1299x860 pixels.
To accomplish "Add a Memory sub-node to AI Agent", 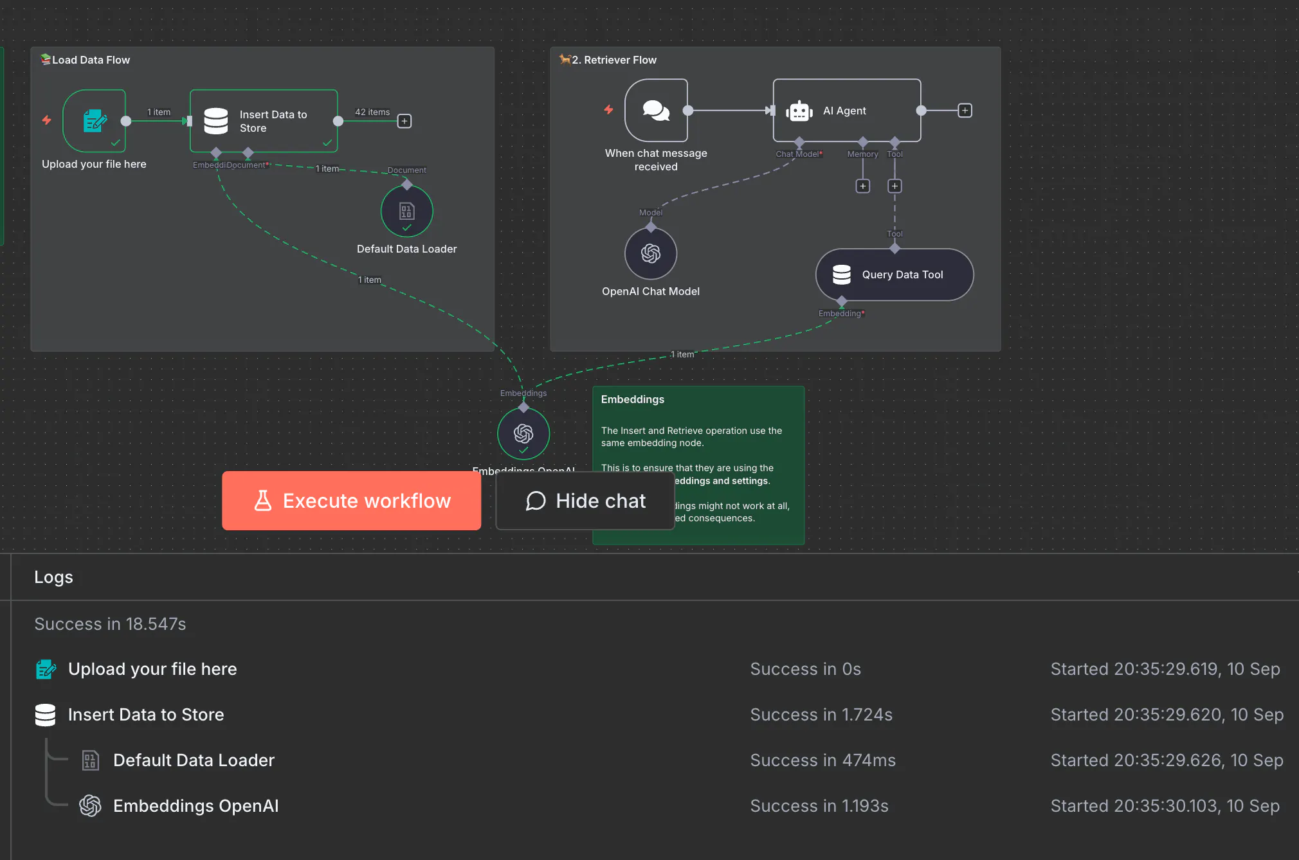I will [x=863, y=186].
